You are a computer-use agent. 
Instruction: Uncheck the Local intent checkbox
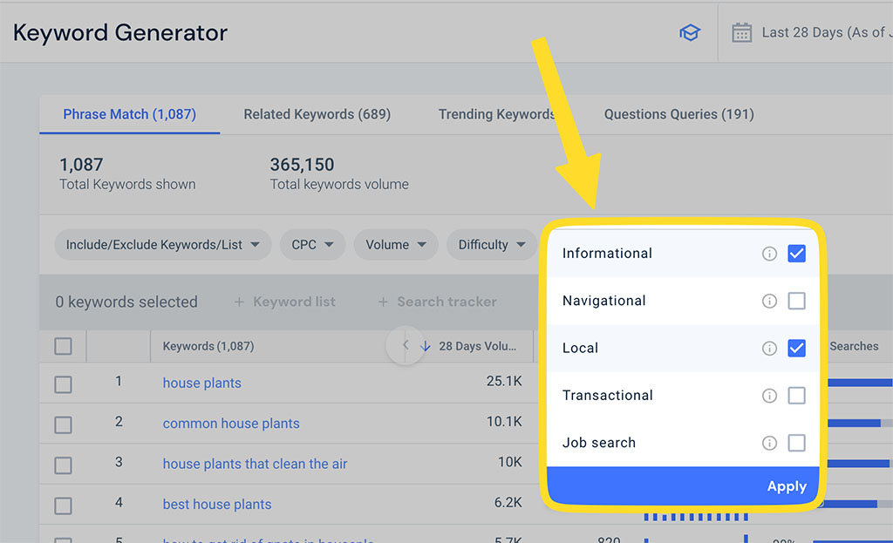coord(796,348)
